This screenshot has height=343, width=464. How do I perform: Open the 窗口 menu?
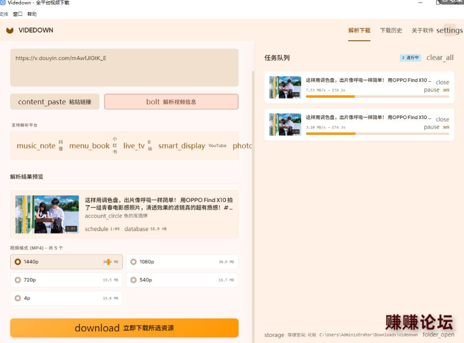[18, 14]
